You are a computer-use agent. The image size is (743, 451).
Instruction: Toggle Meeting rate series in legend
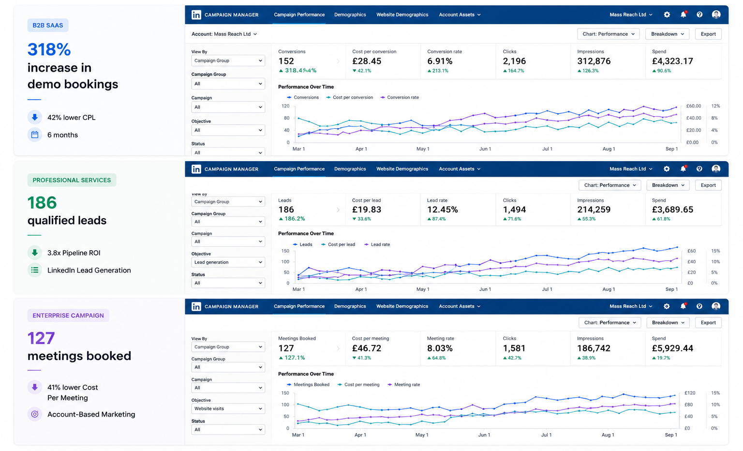pyautogui.click(x=403, y=385)
